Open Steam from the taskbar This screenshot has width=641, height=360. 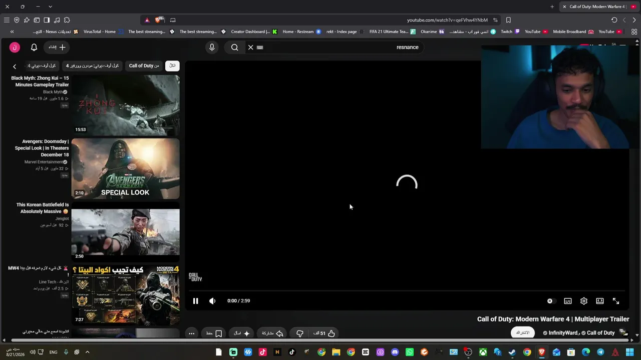pos(512,352)
